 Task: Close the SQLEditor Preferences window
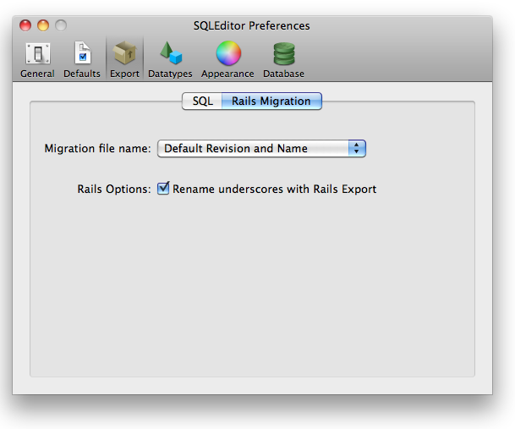click(x=25, y=25)
